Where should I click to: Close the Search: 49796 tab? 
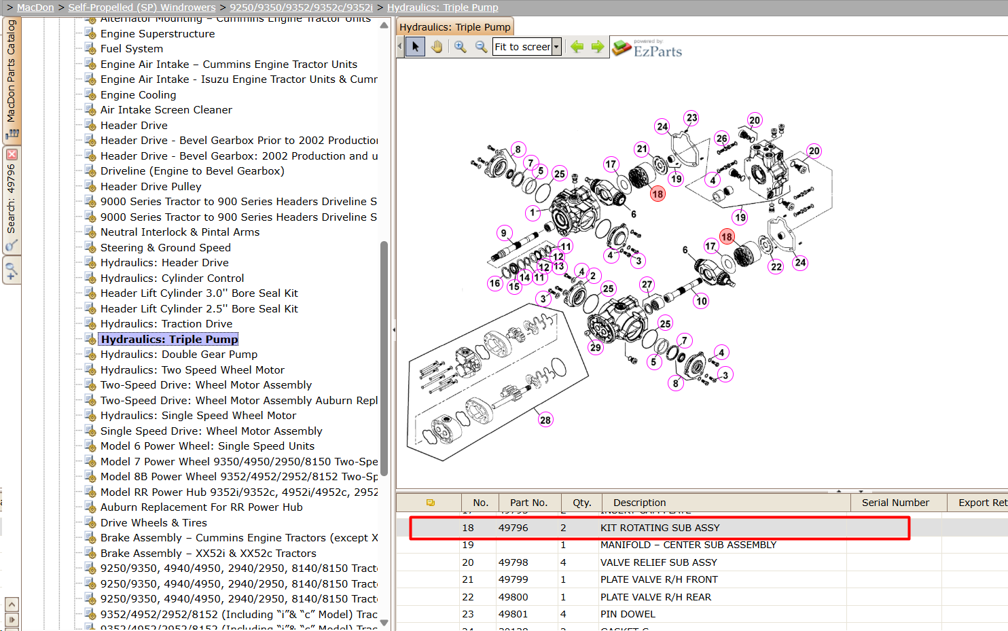pyautogui.click(x=12, y=155)
